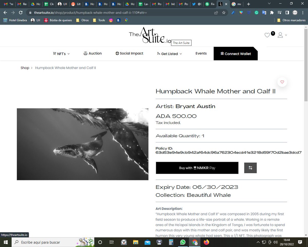Click the Humpback Whale Mother and Calf II heading
308x247 pixels.
click(216, 91)
